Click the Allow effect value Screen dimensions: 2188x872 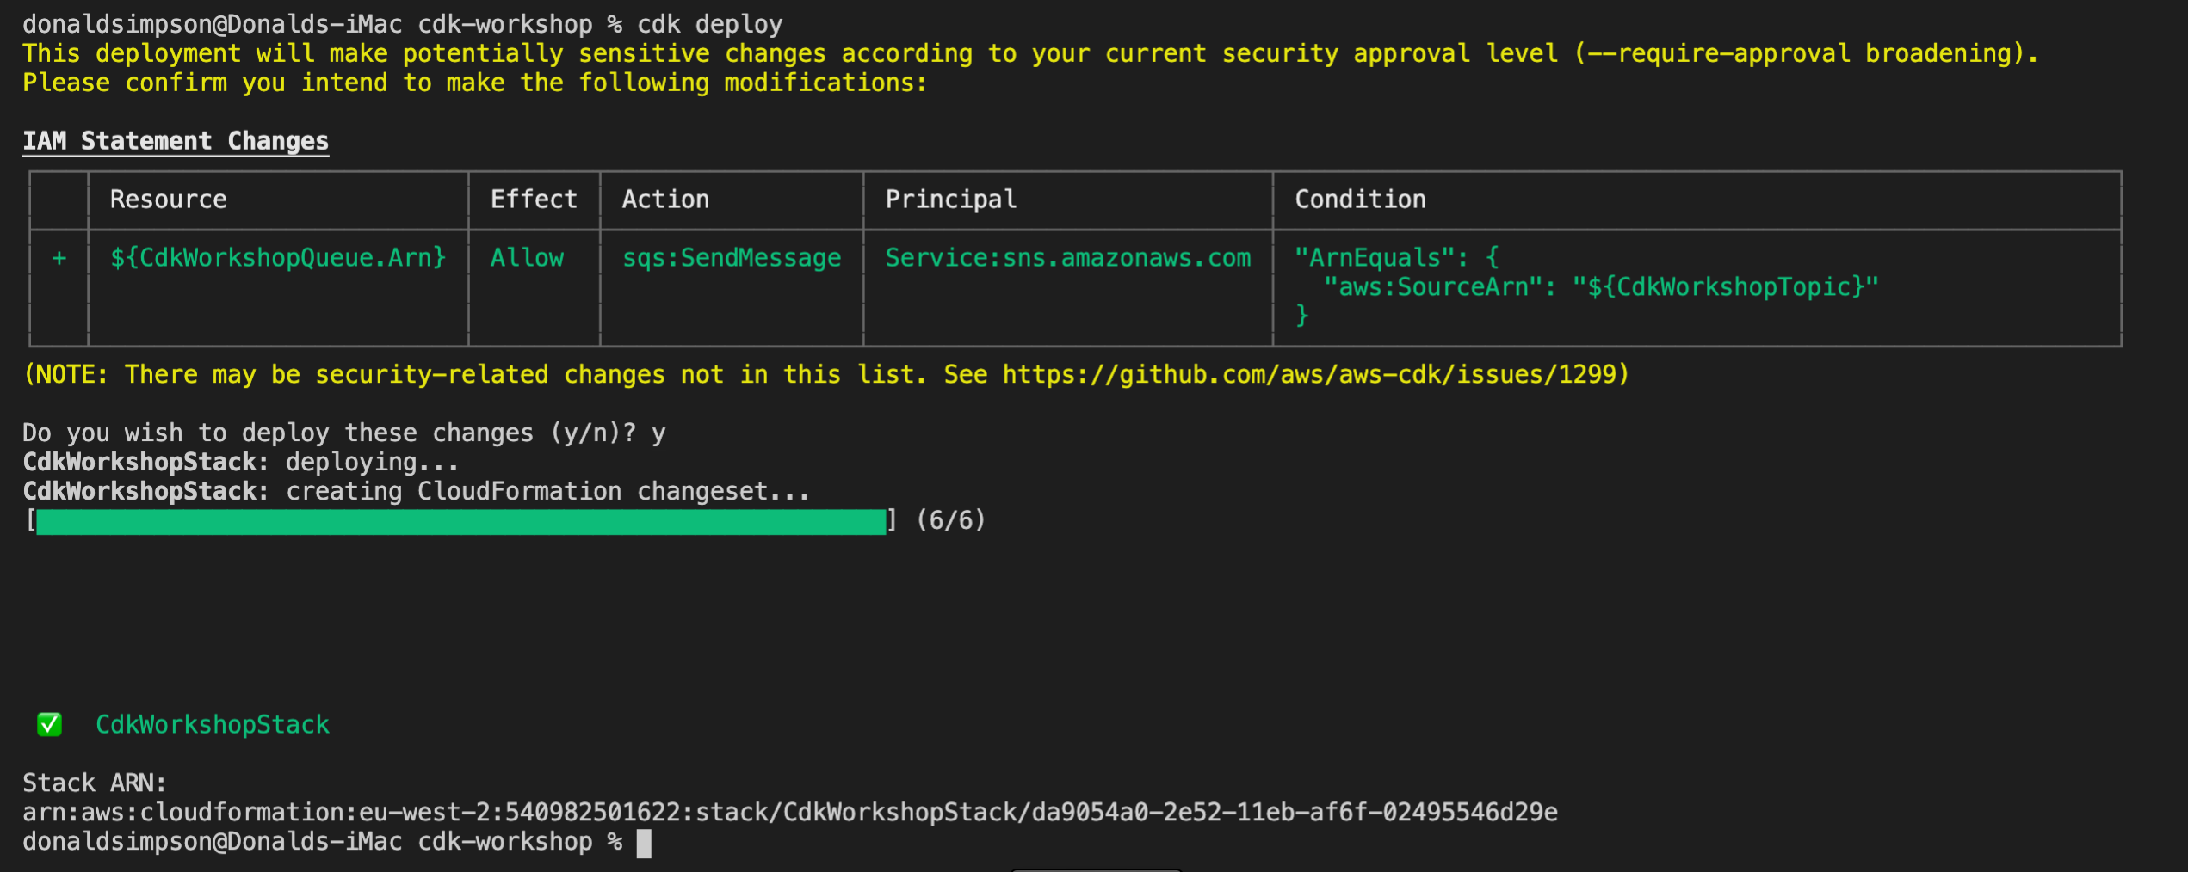527,258
